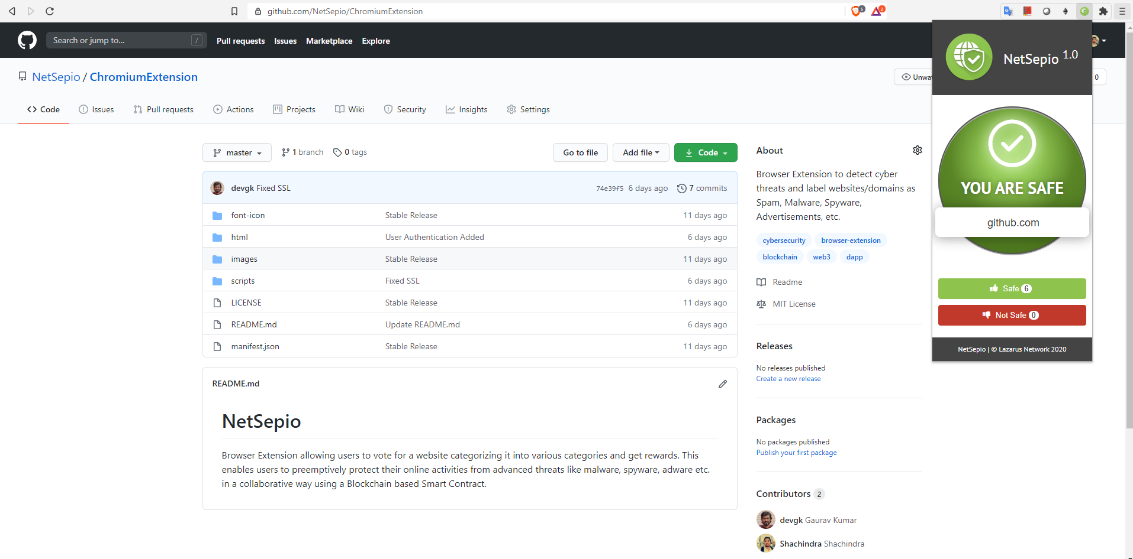Click the Ethereum extension icon
1133x559 pixels.
tap(1066, 11)
